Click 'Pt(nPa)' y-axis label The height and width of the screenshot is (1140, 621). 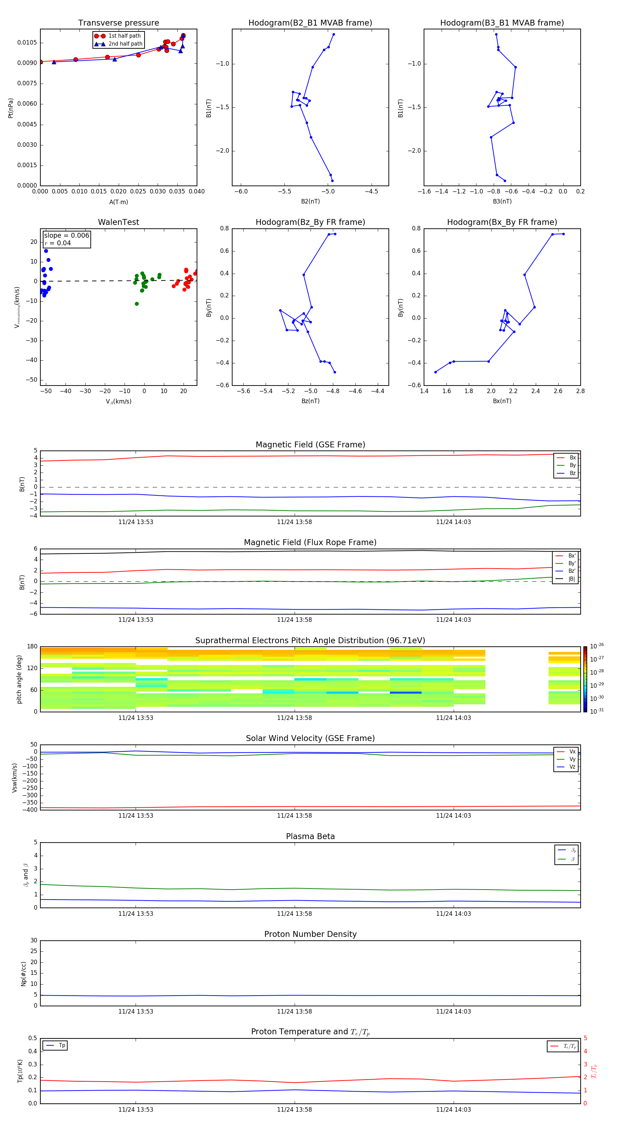pyautogui.click(x=11, y=108)
